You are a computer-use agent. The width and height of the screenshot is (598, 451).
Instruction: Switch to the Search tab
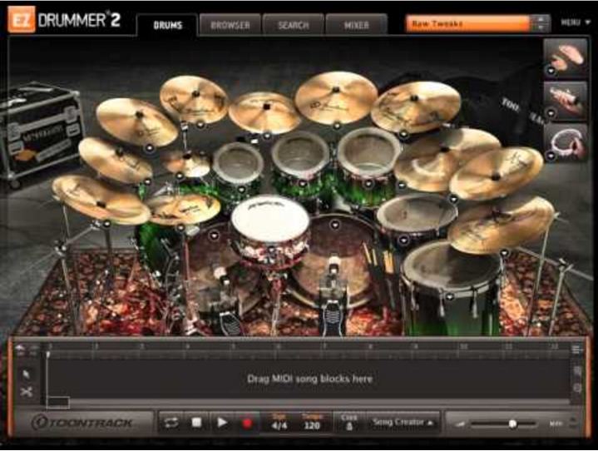coord(294,25)
